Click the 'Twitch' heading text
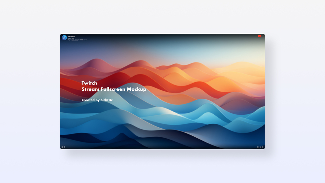Image resolution: width=325 pixels, height=183 pixels. coord(89,83)
